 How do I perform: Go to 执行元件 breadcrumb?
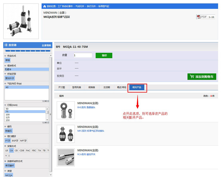click(x=91, y=6)
